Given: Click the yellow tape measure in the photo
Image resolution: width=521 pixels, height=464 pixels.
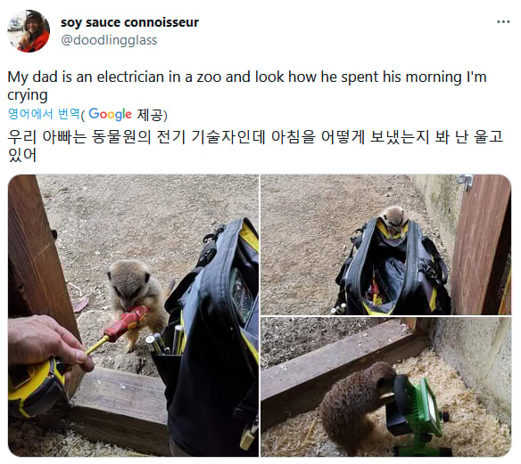Looking at the screenshot, I should (33, 388).
